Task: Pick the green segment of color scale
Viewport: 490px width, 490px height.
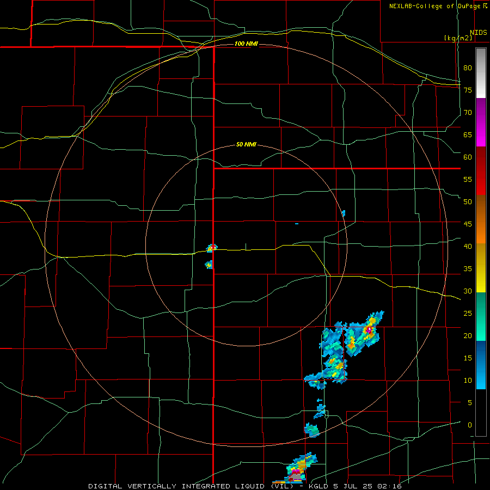Action: [x=481, y=316]
